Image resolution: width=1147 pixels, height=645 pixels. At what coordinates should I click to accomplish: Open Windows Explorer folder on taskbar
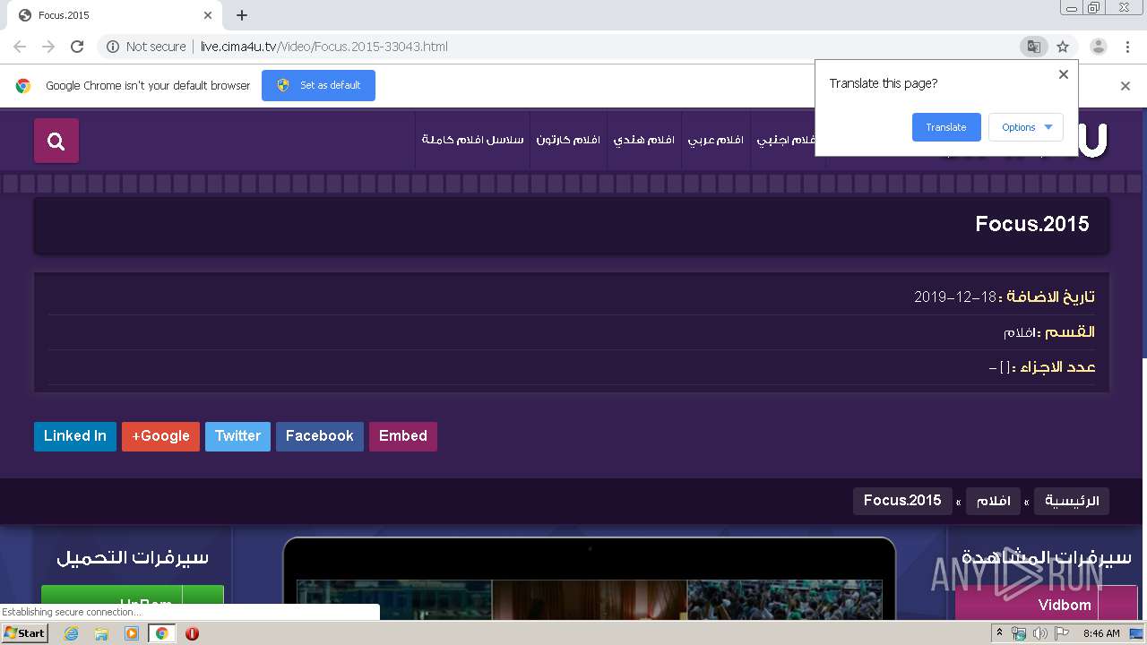coord(101,633)
